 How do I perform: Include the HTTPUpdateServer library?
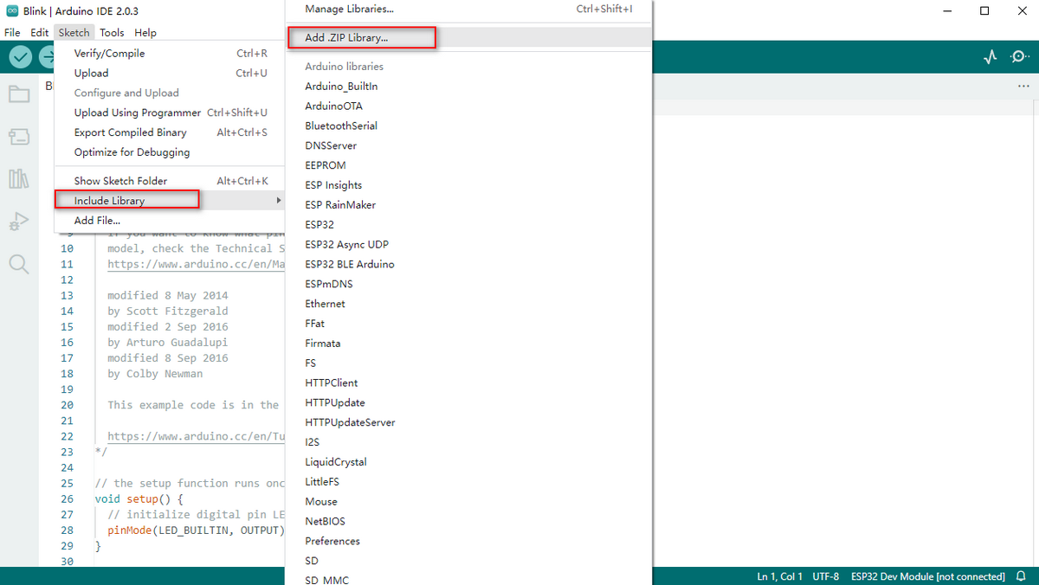point(468,422)
